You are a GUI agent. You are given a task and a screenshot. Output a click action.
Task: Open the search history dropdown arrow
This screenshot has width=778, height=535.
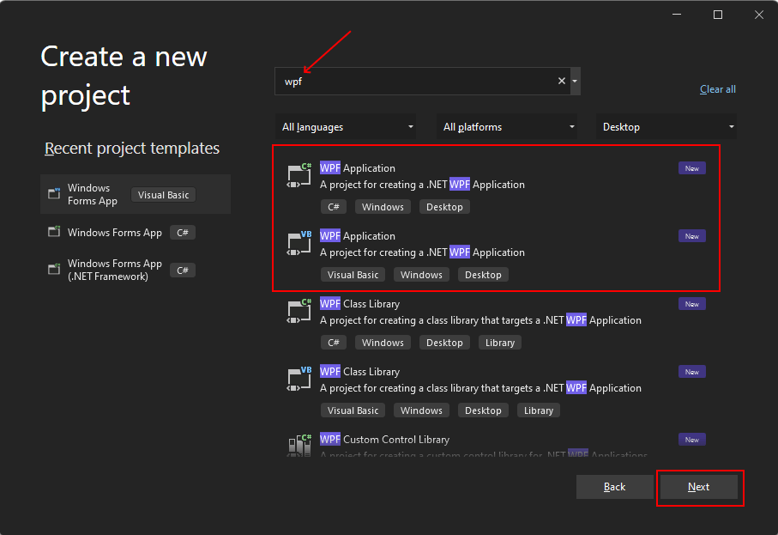click(575, 80)
